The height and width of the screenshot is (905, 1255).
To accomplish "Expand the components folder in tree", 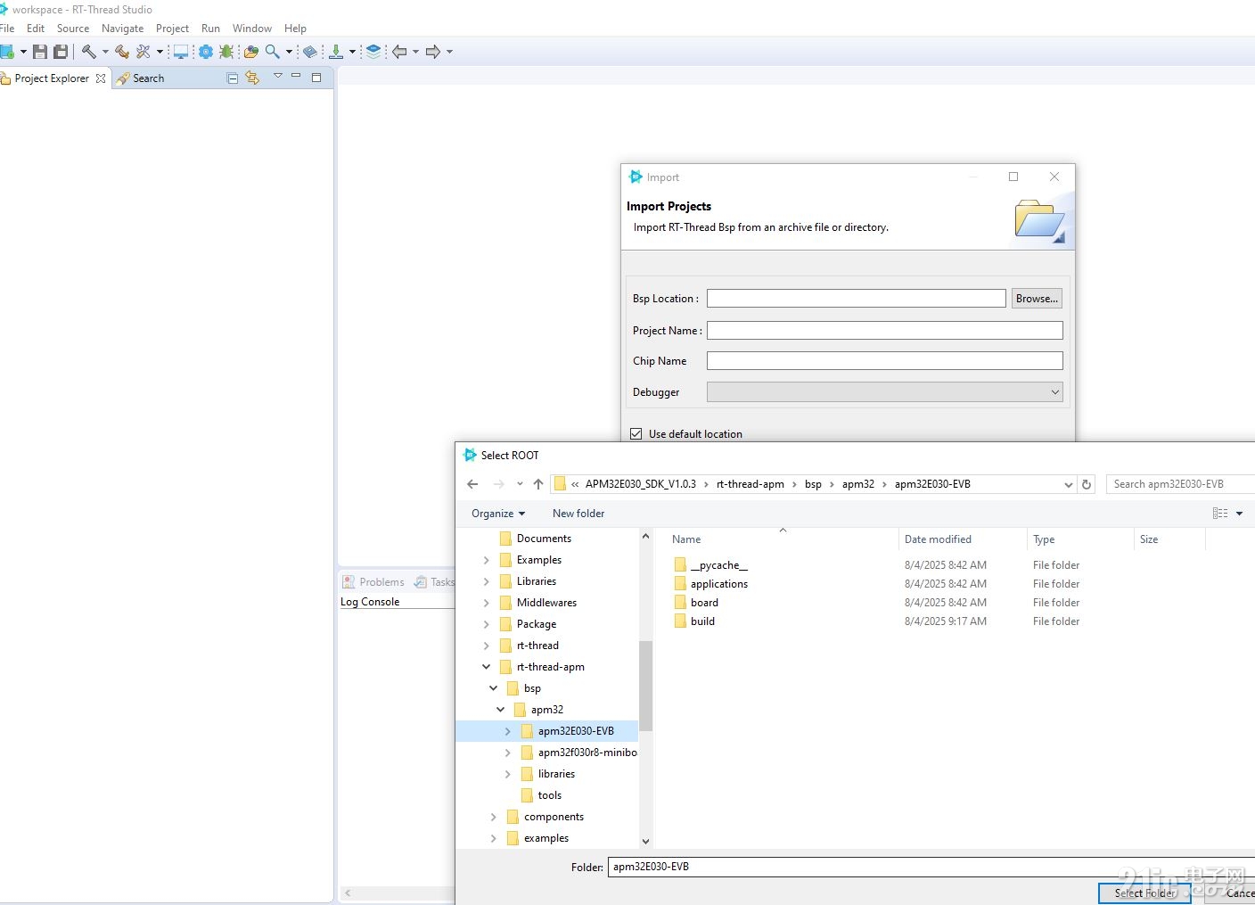I will point(493,817).
